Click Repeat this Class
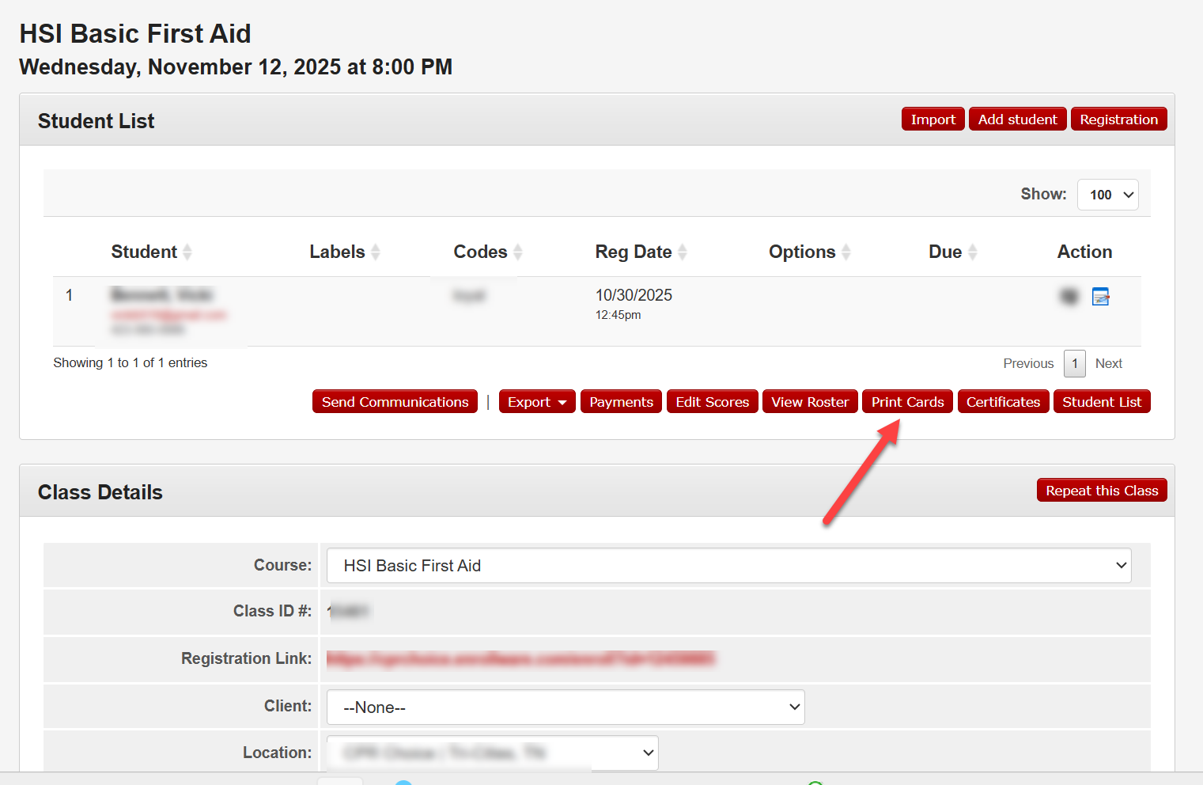Viewport: 1203px width, 785px height. [x=1102, y=491]
